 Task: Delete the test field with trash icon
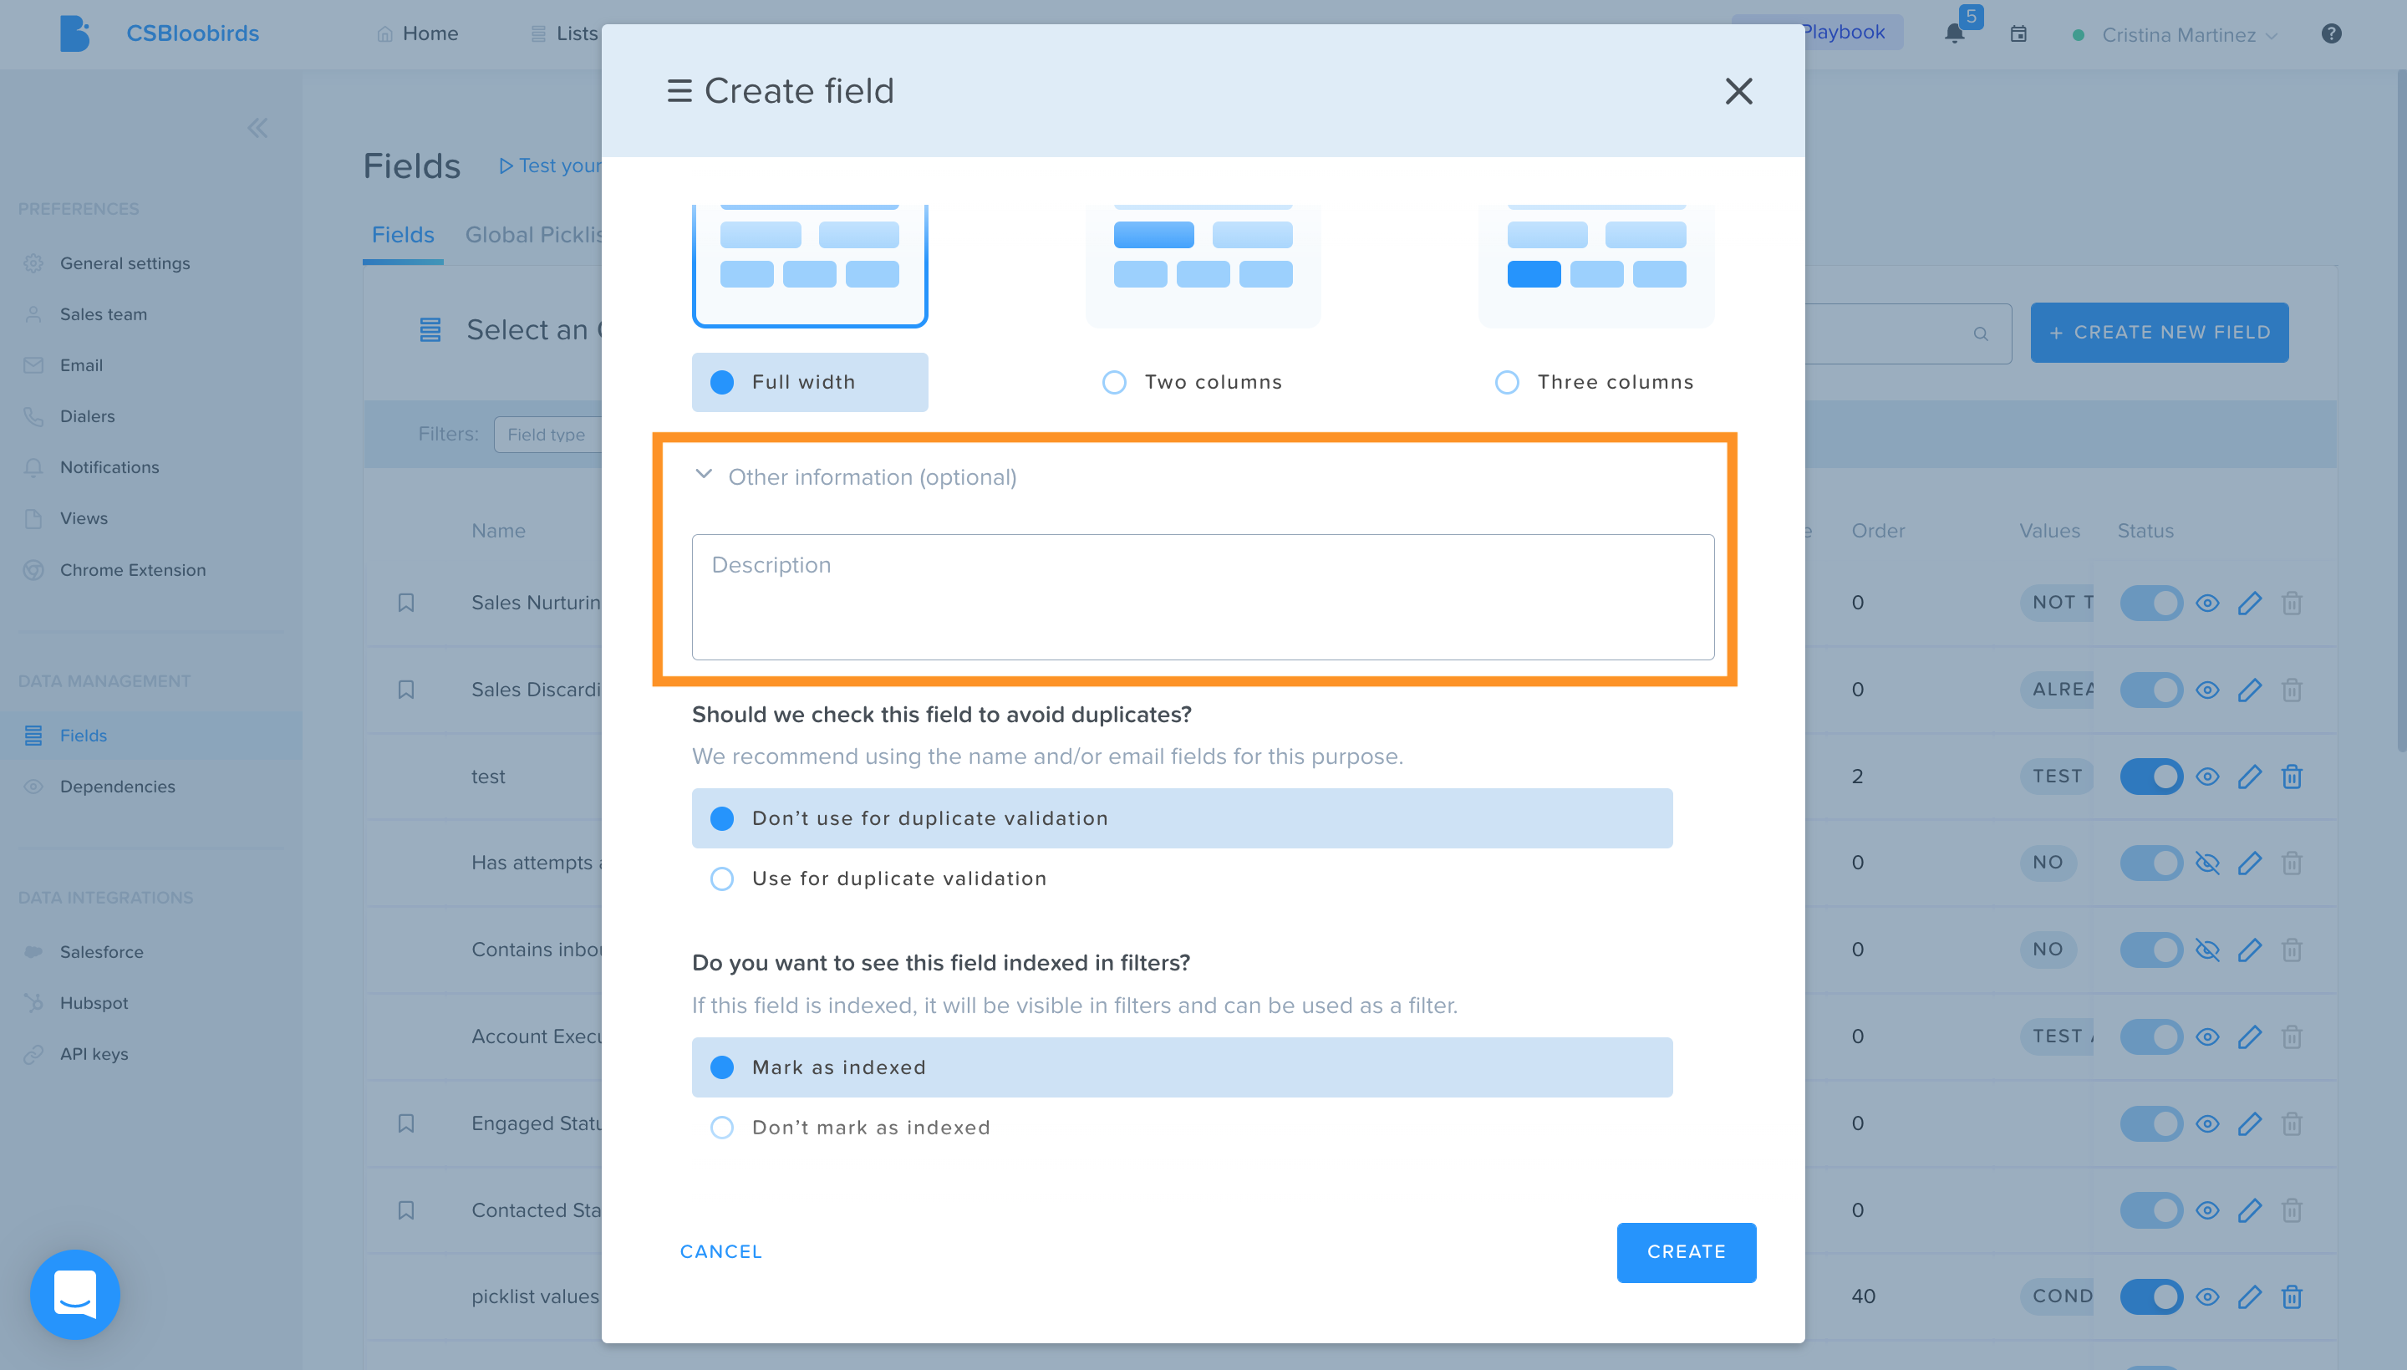pos(2292,777)
